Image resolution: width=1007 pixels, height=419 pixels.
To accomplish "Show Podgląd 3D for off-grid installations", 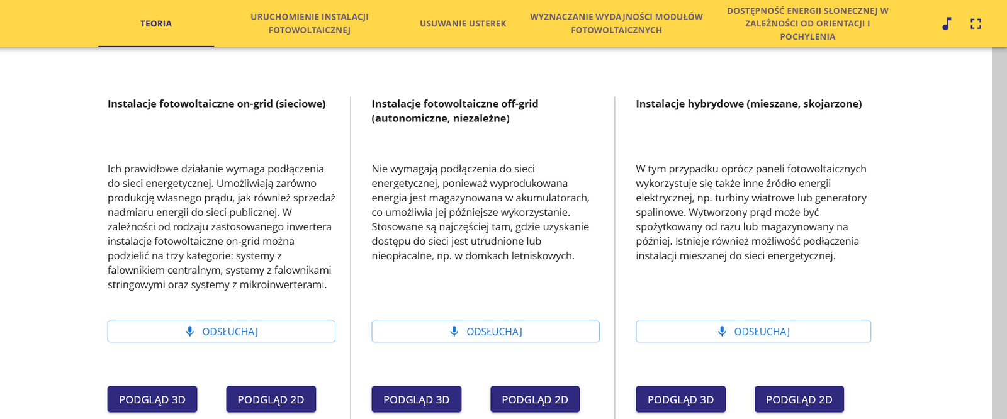I will point(416,399).
